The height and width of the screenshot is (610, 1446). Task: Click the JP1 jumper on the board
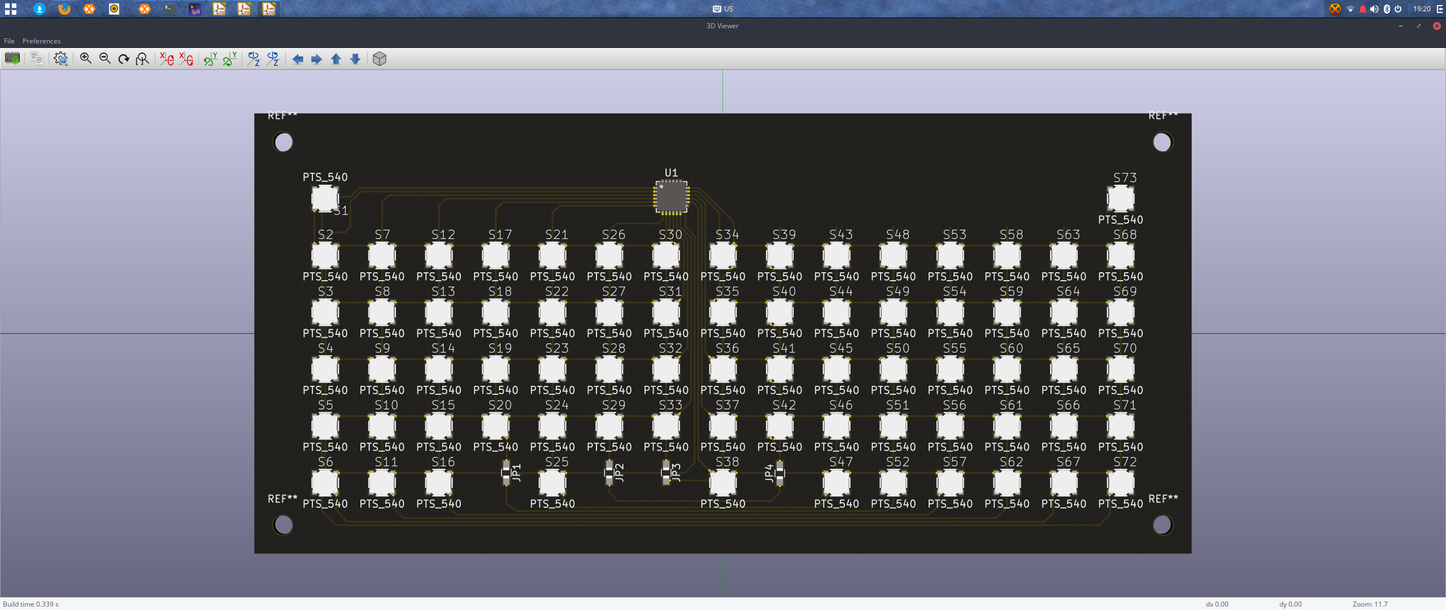[507, 473]
